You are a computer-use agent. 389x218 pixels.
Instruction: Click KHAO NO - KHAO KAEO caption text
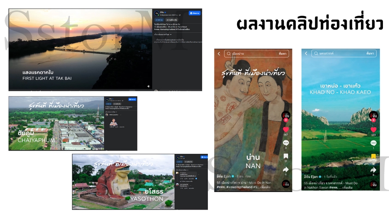click(x=340, y=92)
